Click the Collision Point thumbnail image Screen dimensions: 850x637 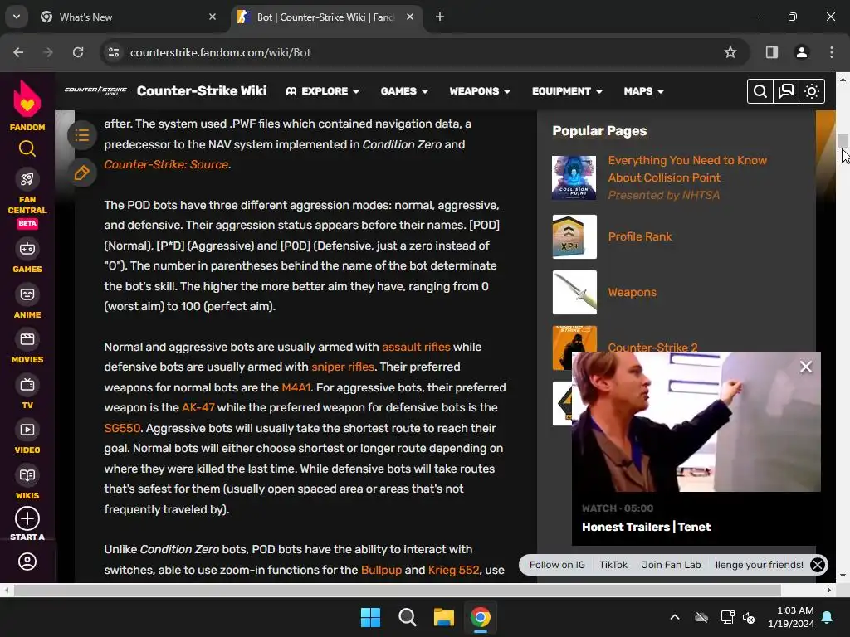(x=574, y=177)
